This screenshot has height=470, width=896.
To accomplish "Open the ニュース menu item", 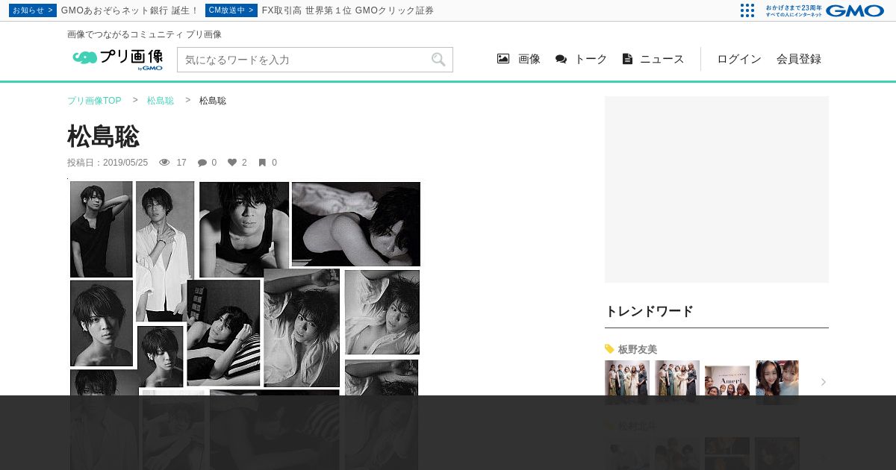I will 662,59.
